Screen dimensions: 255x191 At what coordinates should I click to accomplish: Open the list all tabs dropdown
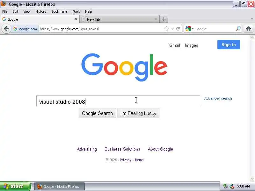coord(252,19)
